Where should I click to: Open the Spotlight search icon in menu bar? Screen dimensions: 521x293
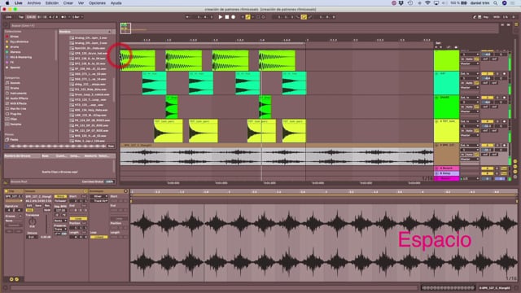(x=496, y=3)
